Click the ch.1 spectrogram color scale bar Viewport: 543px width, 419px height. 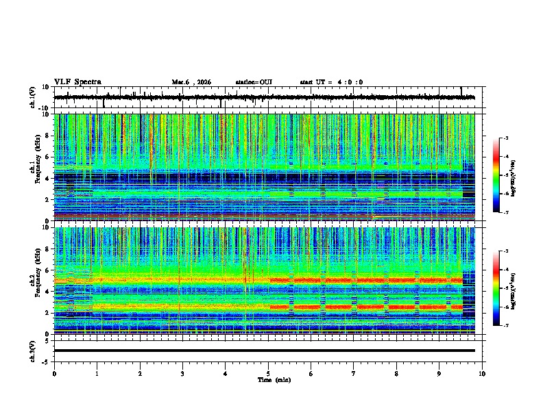tap(496, 175)
